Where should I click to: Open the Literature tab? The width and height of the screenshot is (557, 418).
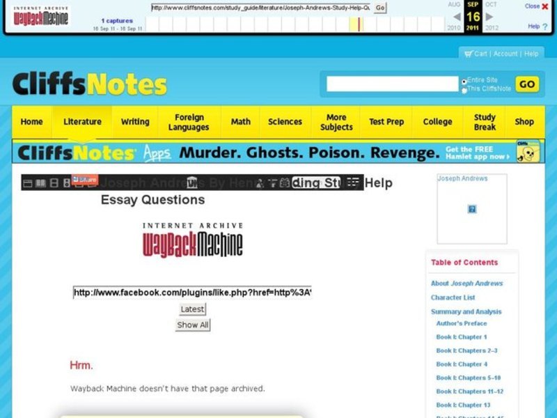click(82, 121)
